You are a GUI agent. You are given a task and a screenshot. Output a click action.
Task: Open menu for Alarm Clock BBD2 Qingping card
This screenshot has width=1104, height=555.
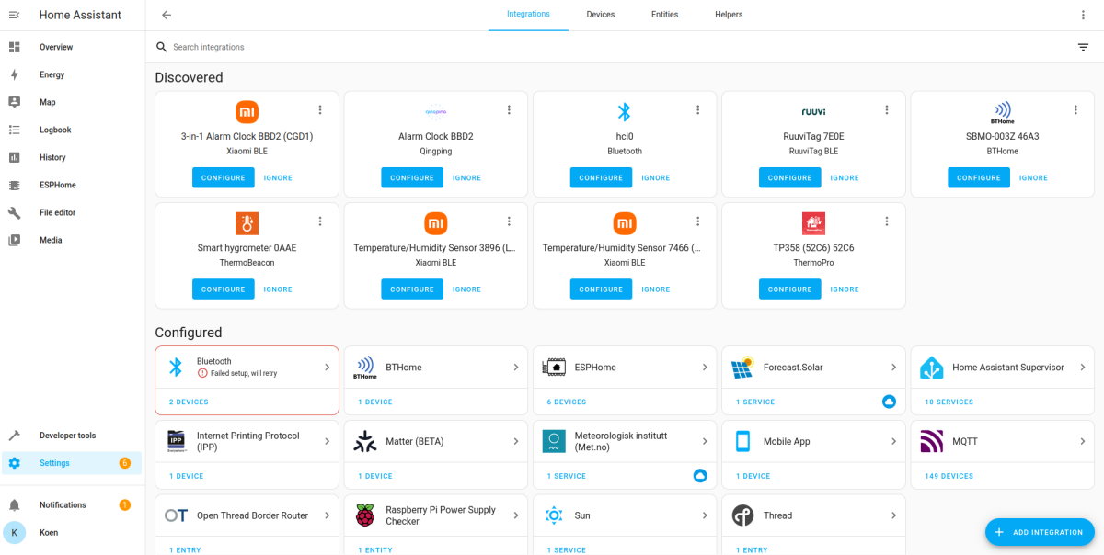coord(509,109)
